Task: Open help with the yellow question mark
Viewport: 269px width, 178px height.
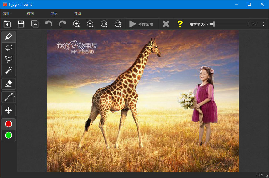Action: pyautogui.click(x=180, y=24)
